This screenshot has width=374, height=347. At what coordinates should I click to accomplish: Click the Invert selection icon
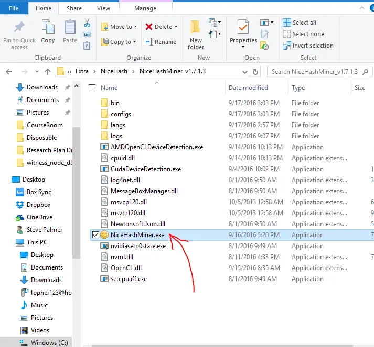coord(287,46)
